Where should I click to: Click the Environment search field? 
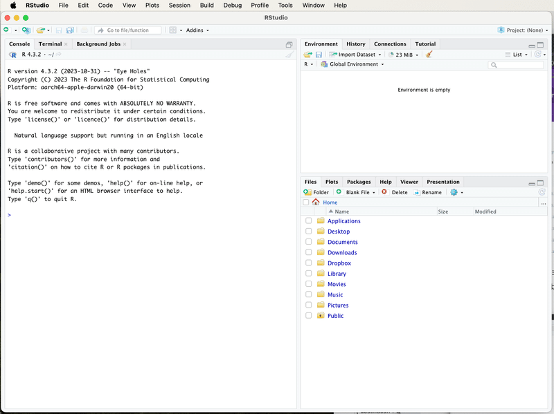(x=516, y=65)
